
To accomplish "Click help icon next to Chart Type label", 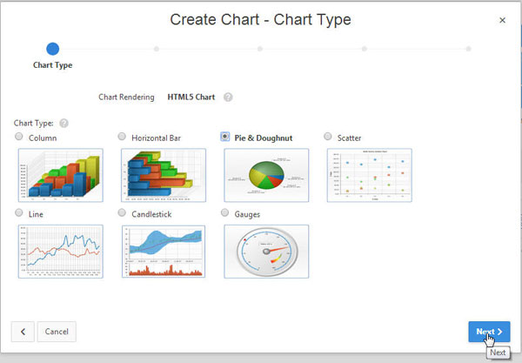I will pos(64,124).
